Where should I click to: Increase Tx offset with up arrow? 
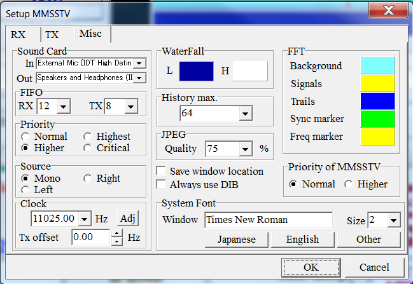point(117,234)
